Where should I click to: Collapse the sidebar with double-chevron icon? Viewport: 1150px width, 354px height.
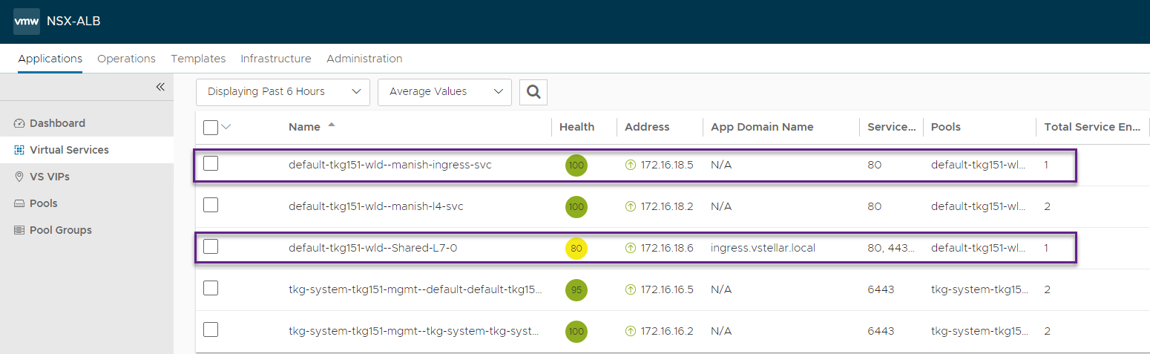tap(160, 88)
